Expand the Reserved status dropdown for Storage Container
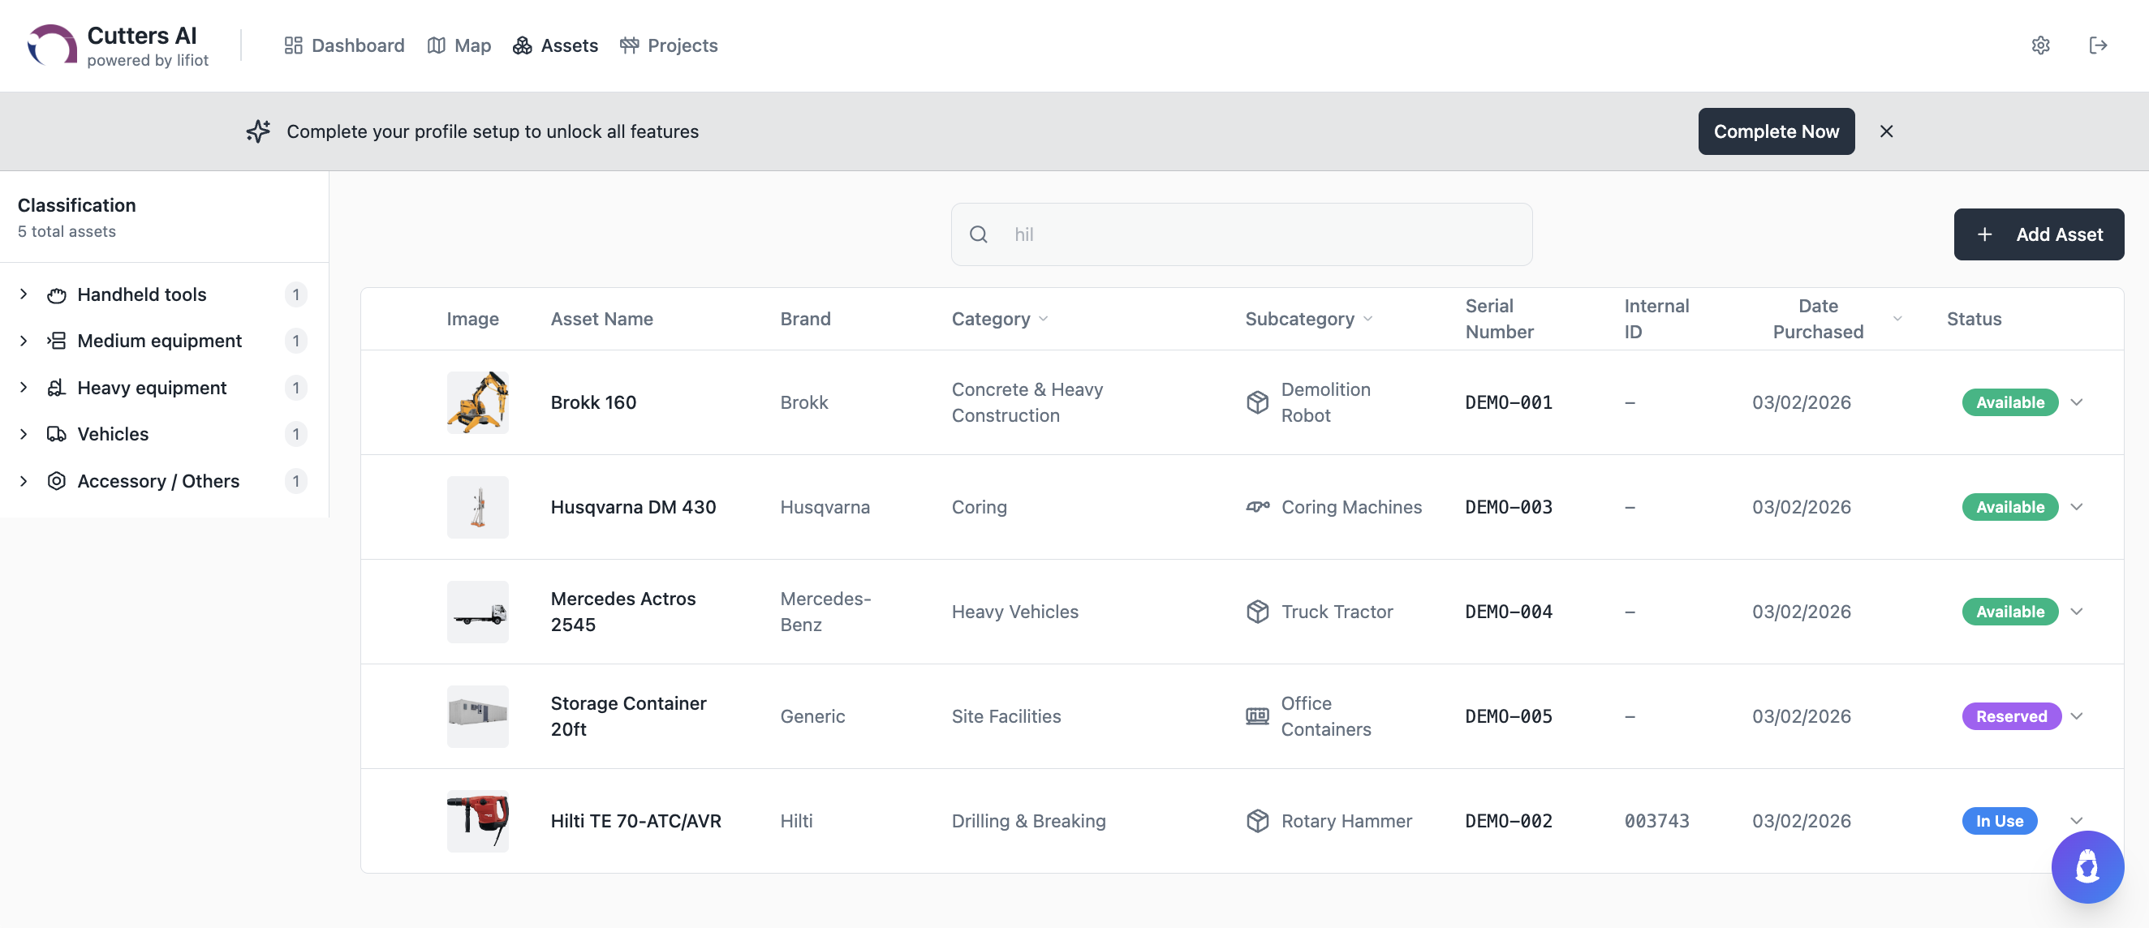The height and width of the screenshot is (928, 2149). 2077,715
